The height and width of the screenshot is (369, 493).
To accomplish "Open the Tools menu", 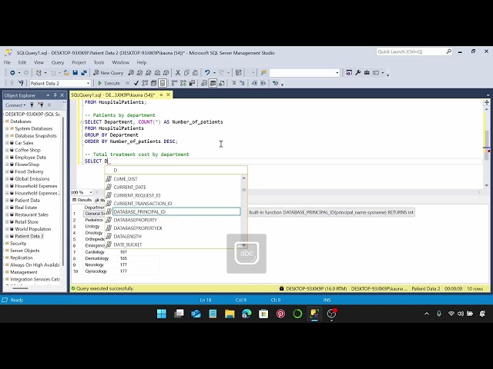I will coord(99,62).
